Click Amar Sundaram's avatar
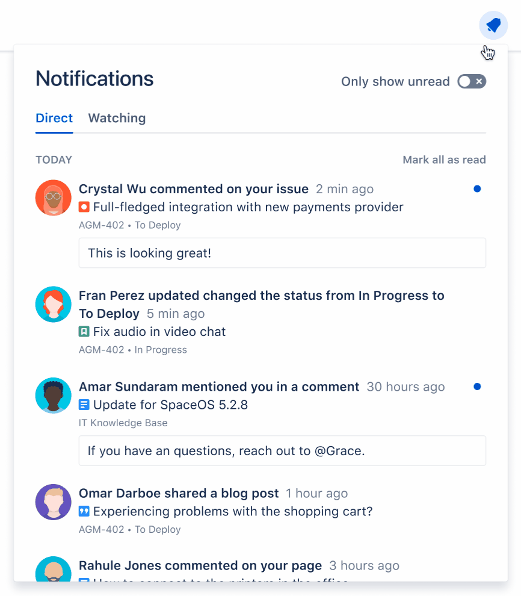Screen dimensions: 521x596 [x=54, y=396]
